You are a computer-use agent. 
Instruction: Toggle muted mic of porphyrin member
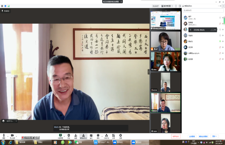(x=220, y=53)
